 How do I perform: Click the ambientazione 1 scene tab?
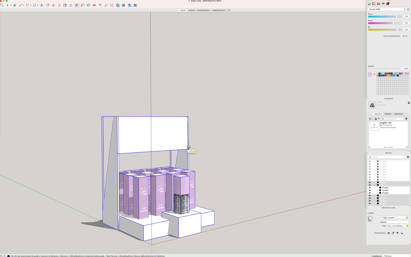(x=203, y=10)
